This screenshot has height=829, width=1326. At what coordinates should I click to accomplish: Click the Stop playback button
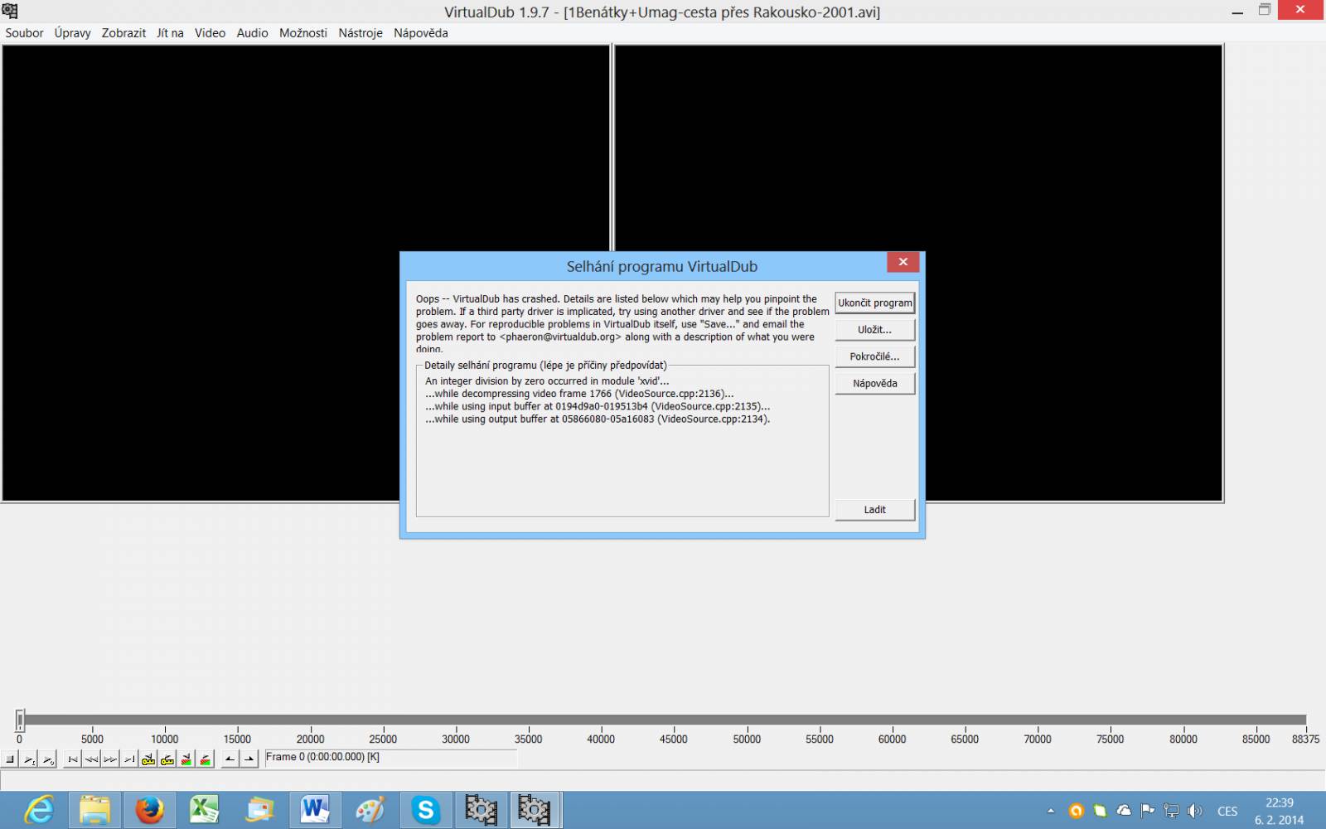pos(11,759)
